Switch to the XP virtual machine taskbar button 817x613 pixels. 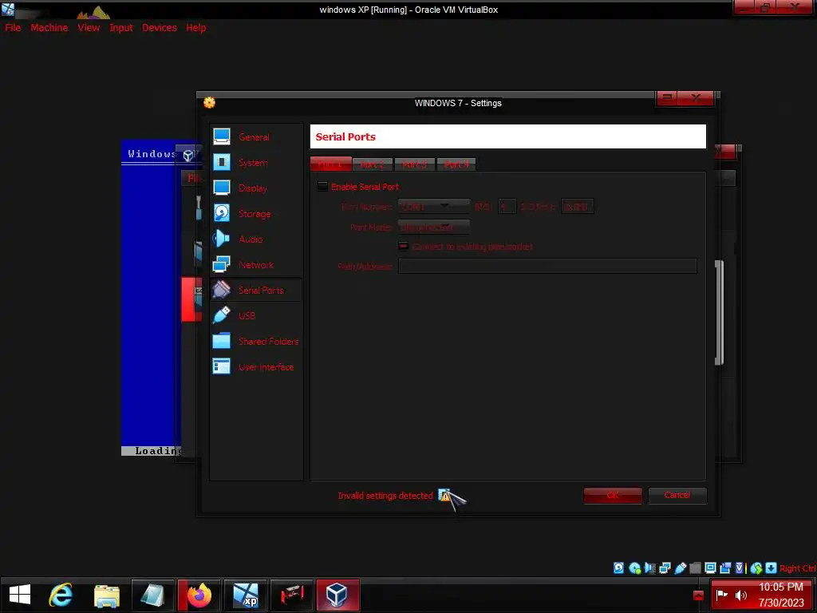[x=246, y=595]
